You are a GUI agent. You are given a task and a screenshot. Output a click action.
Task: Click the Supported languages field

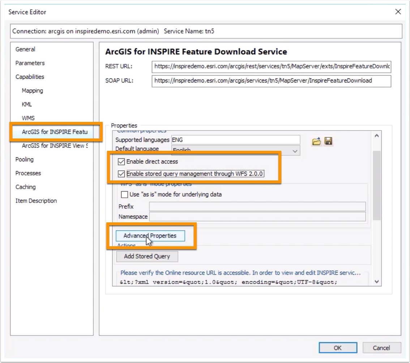[235, 140]
